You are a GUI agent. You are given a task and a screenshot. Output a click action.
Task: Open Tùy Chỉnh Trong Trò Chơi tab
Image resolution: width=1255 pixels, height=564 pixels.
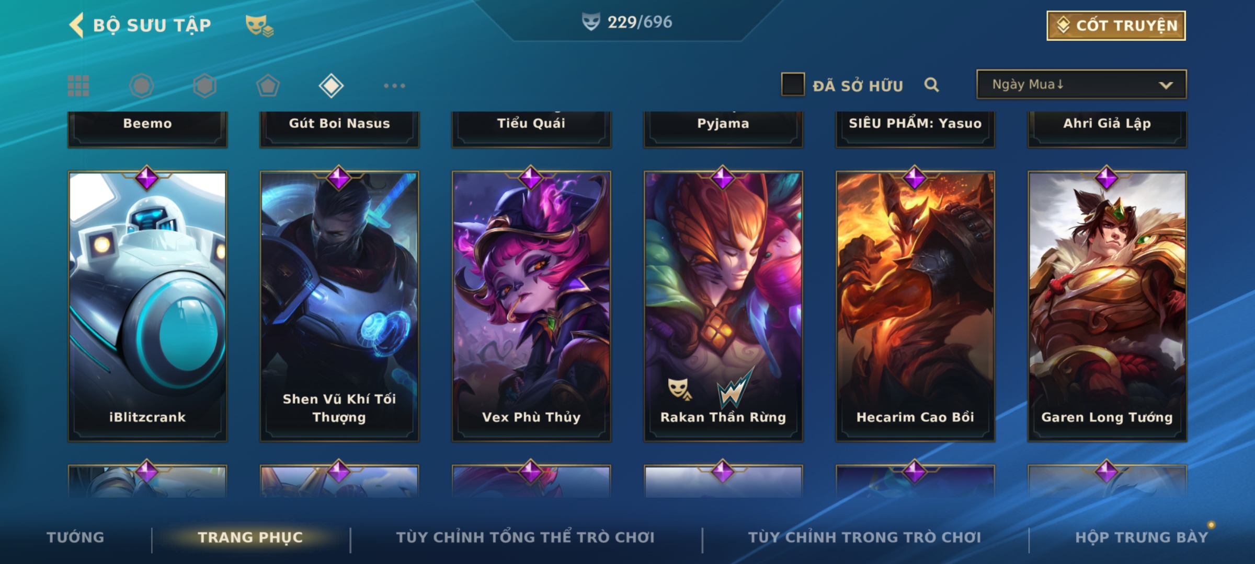point(864,537)
